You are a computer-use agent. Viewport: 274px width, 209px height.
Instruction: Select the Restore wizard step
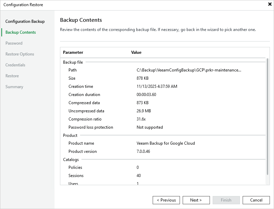tap(12, 76)
